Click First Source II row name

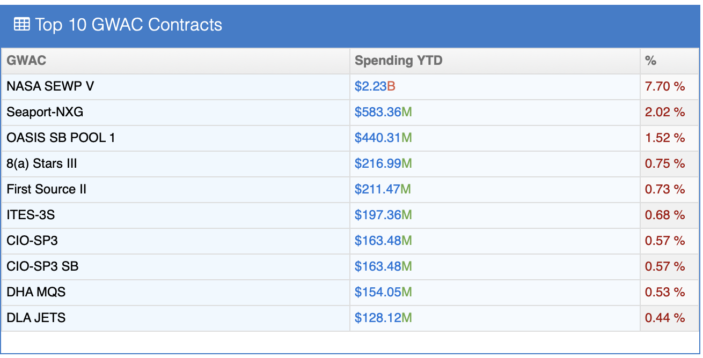(x=46, y=189)
